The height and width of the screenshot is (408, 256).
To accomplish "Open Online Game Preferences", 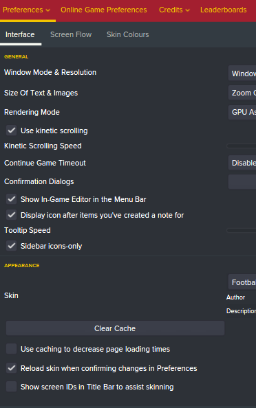I will coord(104,10).
